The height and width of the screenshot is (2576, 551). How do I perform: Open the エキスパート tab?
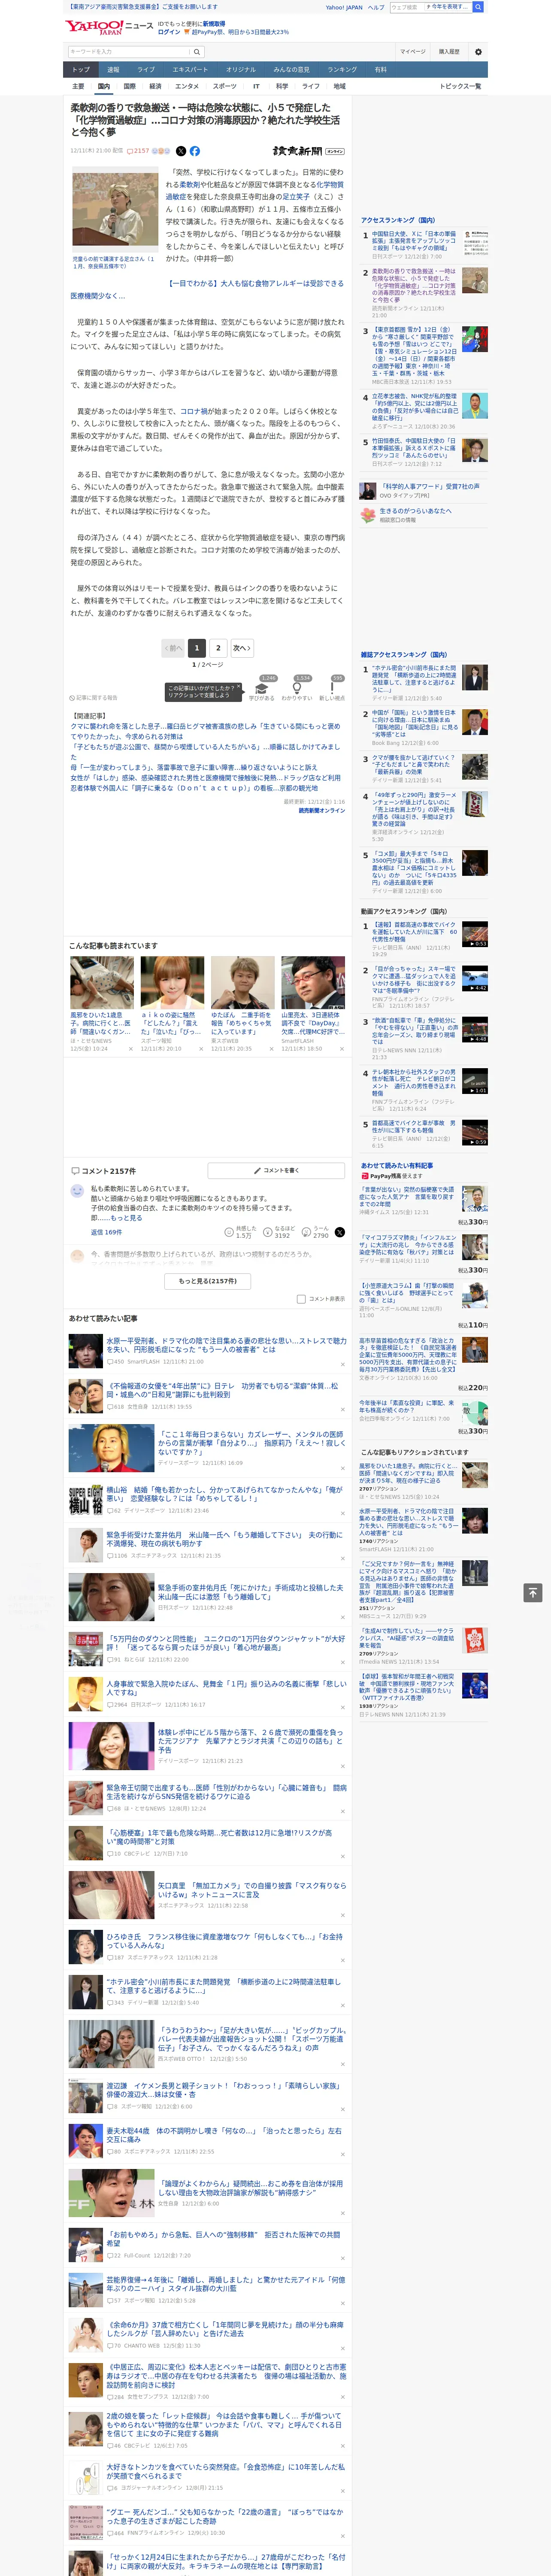(x=190, y=70)
